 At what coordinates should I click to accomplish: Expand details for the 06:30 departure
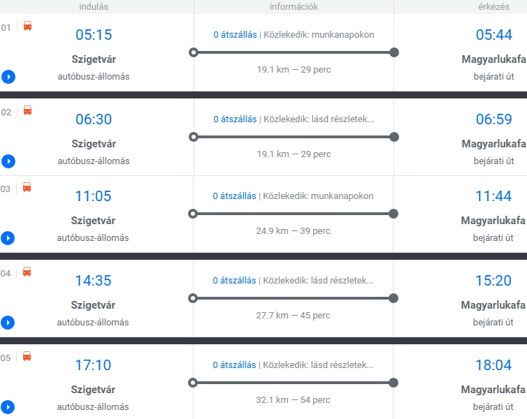pos(8,161)
